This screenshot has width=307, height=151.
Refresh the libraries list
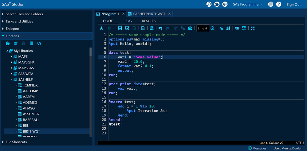pyautogui.click(x=39, y=44)
